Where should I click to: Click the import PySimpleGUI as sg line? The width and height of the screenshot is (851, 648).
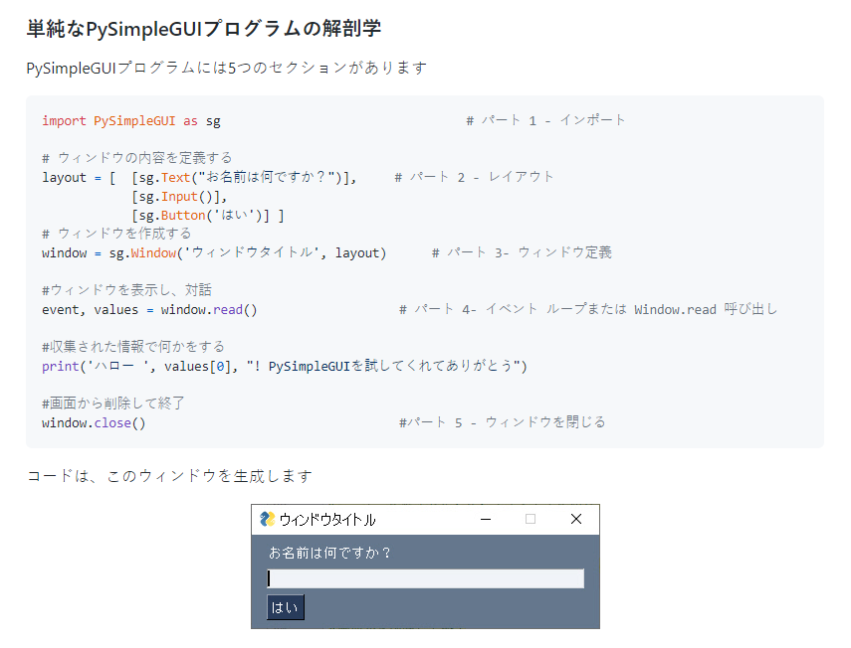point(131,121)
